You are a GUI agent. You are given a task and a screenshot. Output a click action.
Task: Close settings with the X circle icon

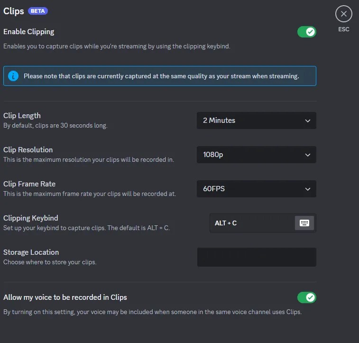point(344,14)
